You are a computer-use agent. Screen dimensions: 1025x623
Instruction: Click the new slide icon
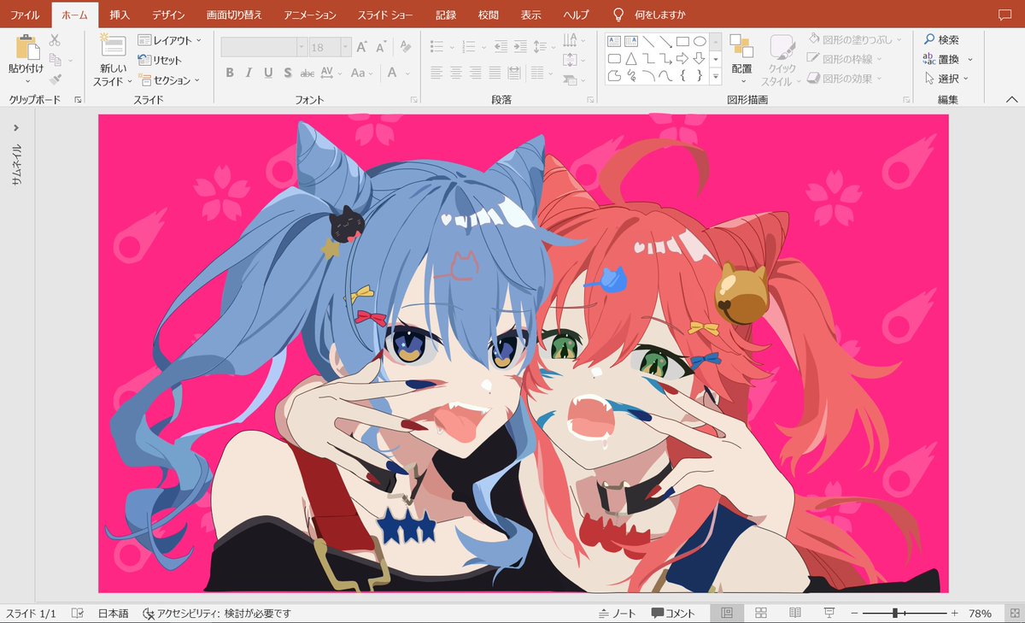[112, 45]
